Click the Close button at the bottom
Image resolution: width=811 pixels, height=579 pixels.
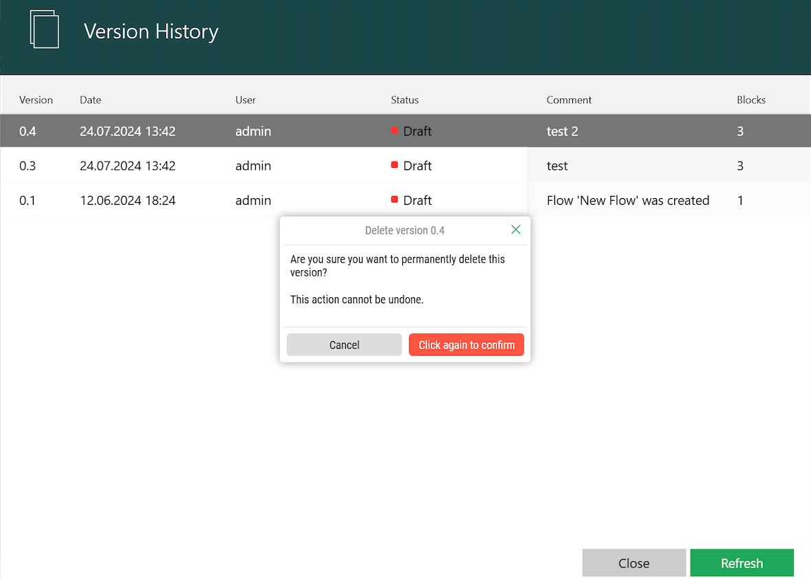point(634,562)
